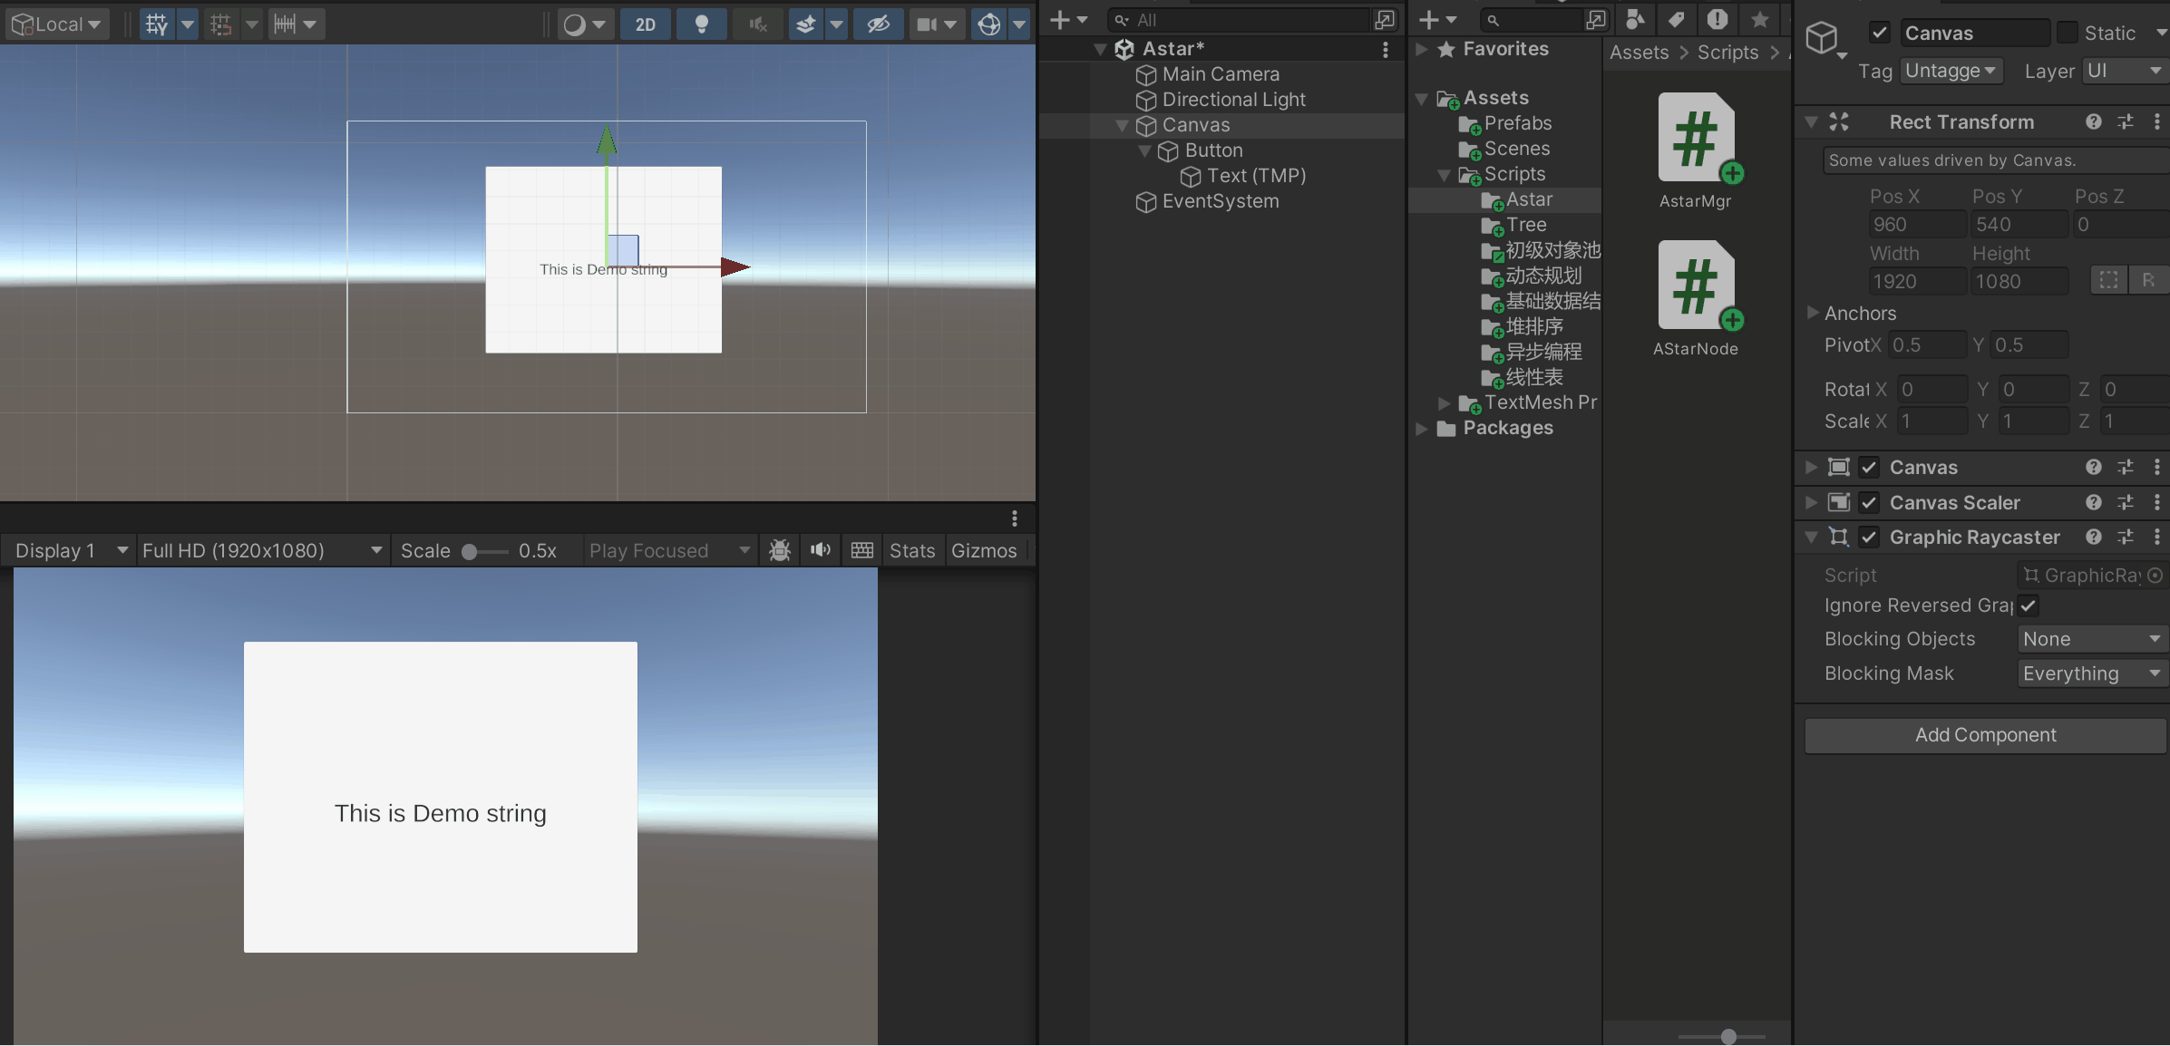Expand the Anchors section
2170x1046 pixels.
coord(1813,313)
